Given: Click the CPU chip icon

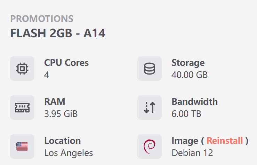Looking at the screenshot, I should pyautogui.click(x=22, y=69).
